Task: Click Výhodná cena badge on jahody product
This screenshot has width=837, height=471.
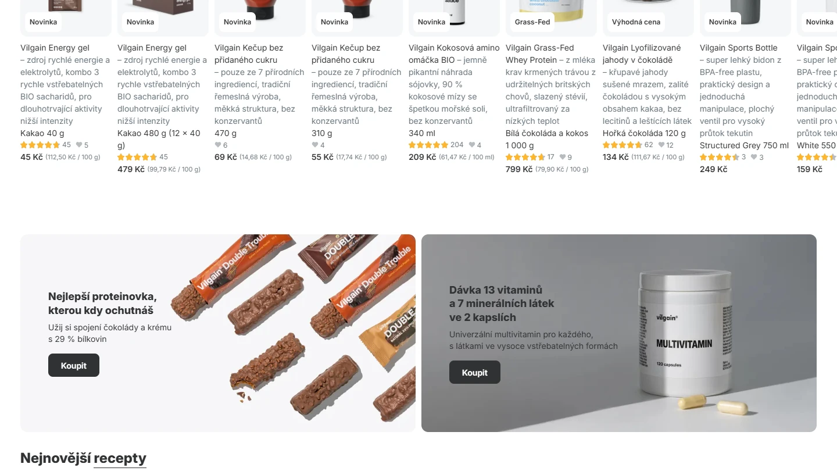Action: (636, 22)
